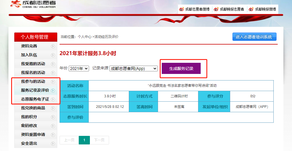Open 成都晚报志愿者 link

(232, 9)
